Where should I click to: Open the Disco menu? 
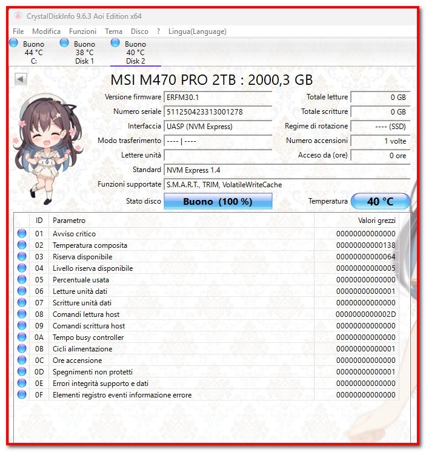[139, 32]
